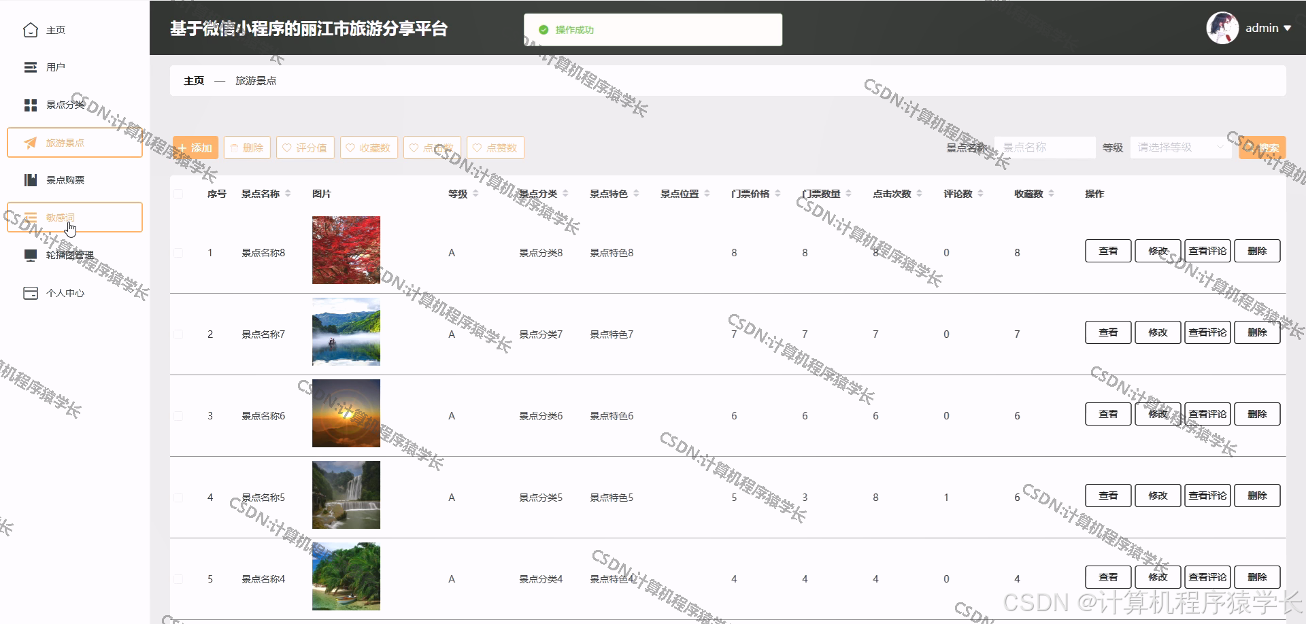1306x624 pixels.
Task: Tick the checkbox for row 景点名称7
Action: point(178,334)
